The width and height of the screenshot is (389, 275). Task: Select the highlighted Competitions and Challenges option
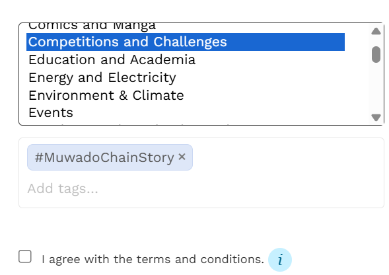(x=186, y=42)
